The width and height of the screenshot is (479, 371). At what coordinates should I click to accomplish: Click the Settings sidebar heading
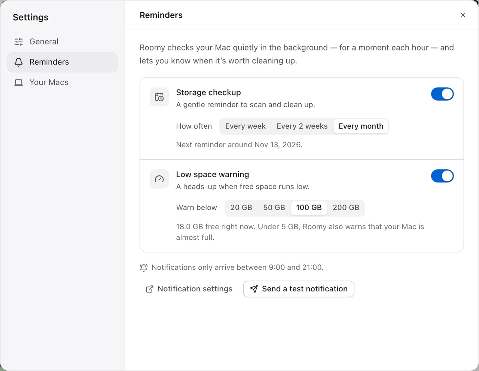coord(30,18)
